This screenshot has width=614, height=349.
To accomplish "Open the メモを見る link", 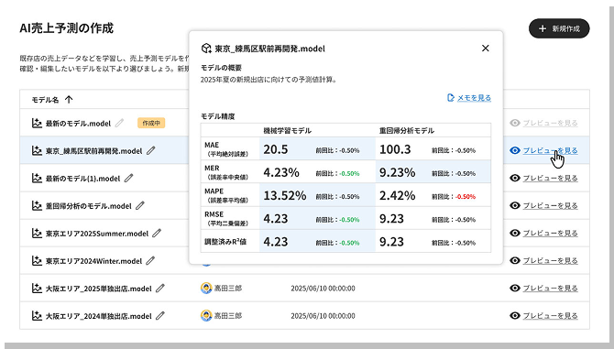I will [474, 97].
